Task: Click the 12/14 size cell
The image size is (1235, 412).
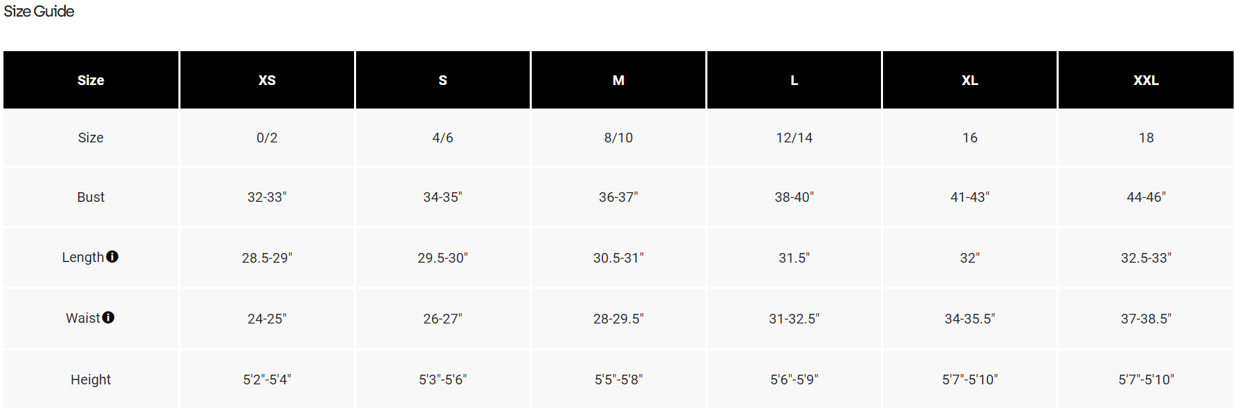Action: 794,138
